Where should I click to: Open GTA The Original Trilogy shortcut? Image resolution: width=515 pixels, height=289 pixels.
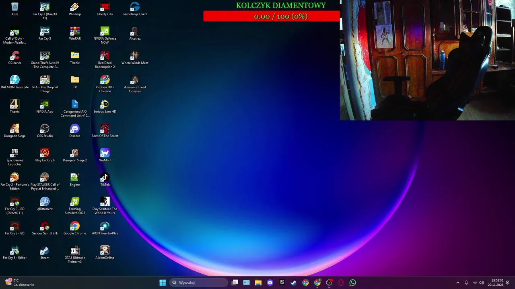[45, 84]
